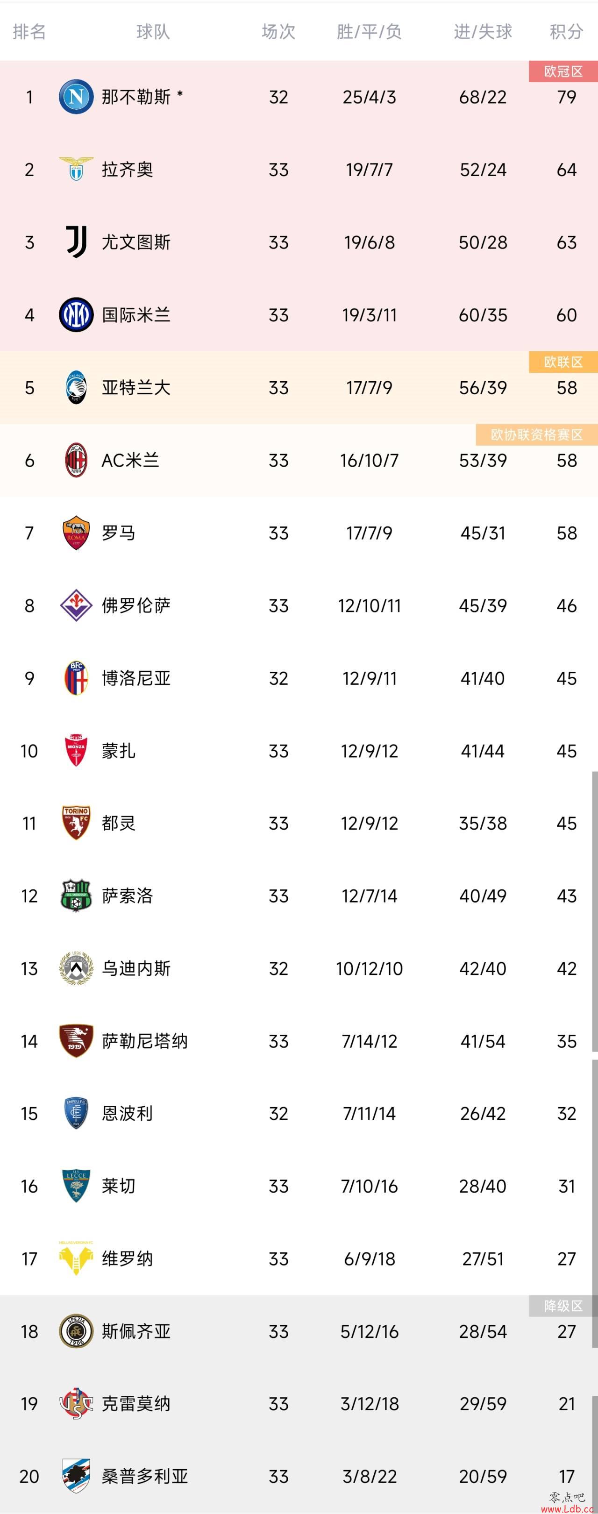Tap the 欧冠区 zone label

563,71
